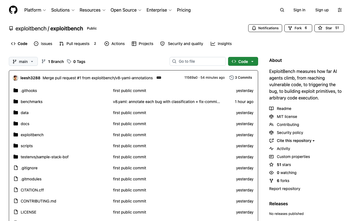Click the v8.yaml commit message link
This screenshot has width=353, height=221.
pos(166,102)
